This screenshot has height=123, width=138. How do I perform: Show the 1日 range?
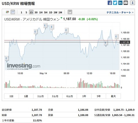pyautogui.click(x=11, y=96)
